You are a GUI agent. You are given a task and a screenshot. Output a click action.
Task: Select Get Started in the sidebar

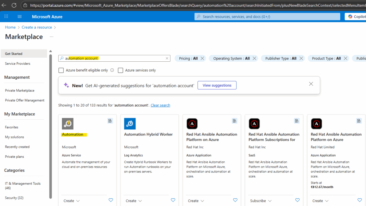(x=13, y=53)
